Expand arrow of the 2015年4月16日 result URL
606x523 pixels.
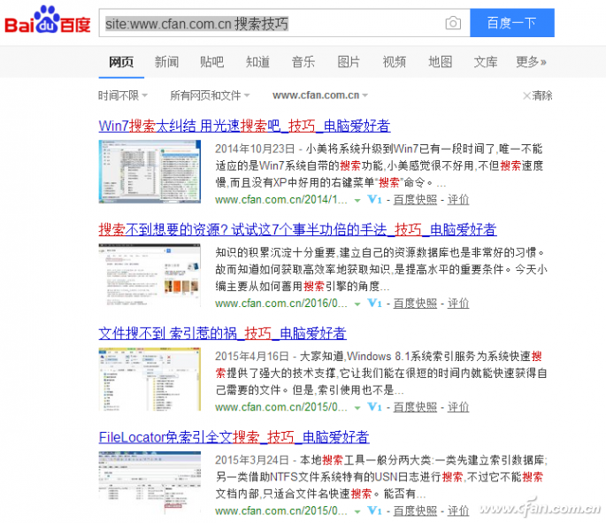(357, 407)
